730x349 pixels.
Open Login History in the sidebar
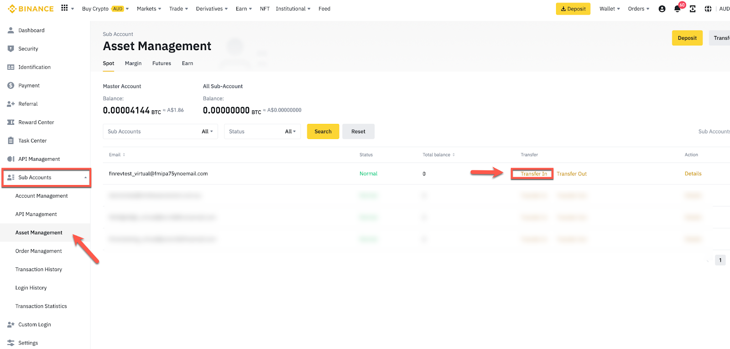(x=31, y=288)
